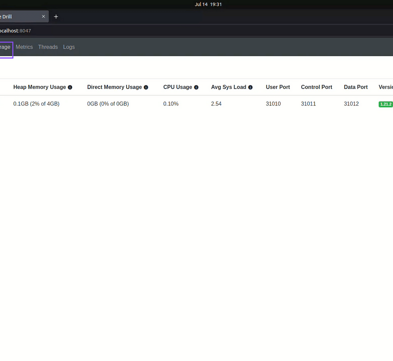The width and height of the screenshot is (393, 361).
Task: Click the info icon beside Direct Memory Usage
Action: [x=146, y=87]
